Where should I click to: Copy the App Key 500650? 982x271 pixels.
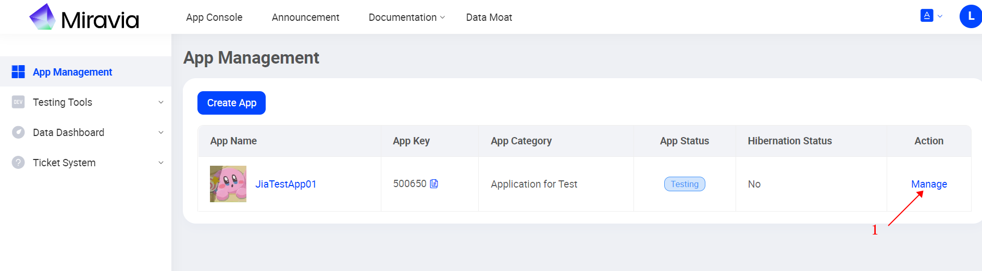[434, 183]
